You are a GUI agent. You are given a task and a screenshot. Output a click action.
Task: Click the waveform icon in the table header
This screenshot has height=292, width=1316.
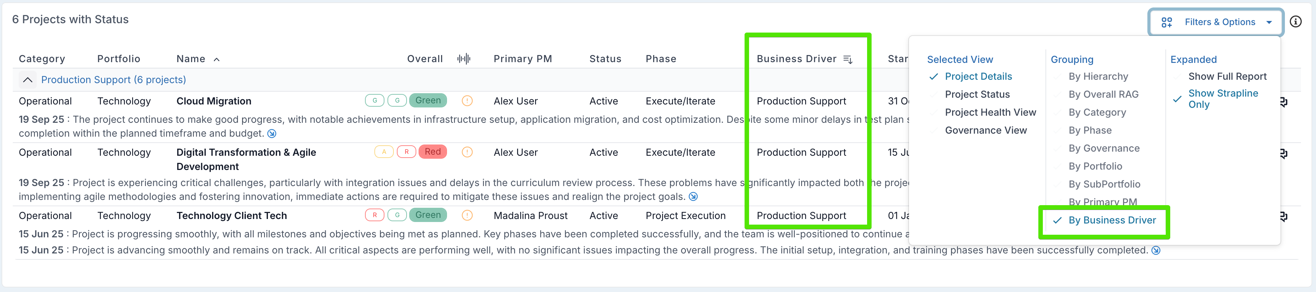click(x=464, y=59)
